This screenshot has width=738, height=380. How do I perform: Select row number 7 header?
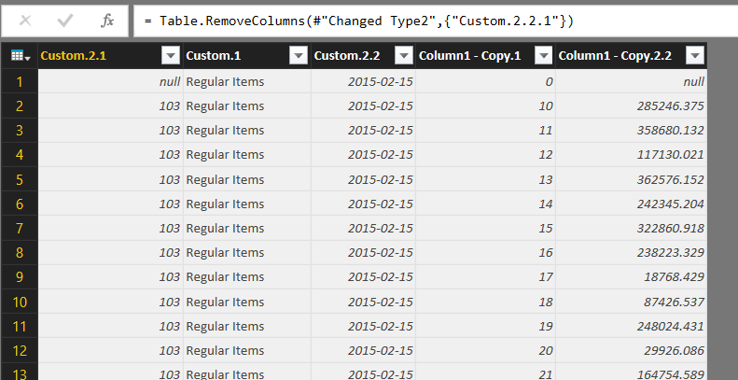click(x=19, y=228)
